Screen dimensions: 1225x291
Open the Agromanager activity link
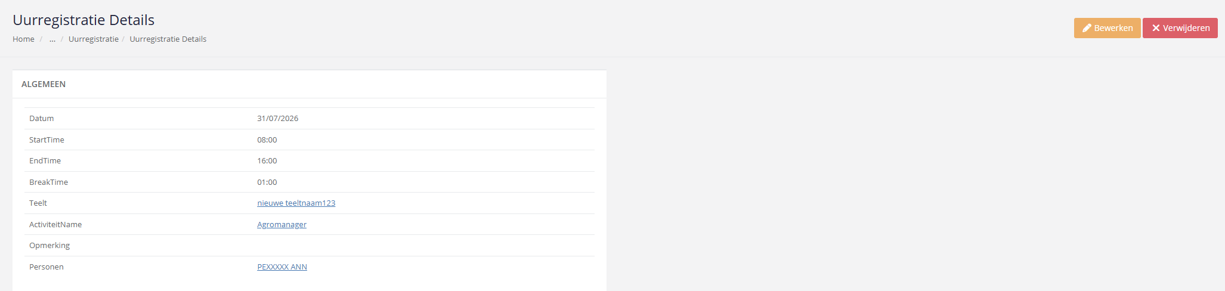282,225
